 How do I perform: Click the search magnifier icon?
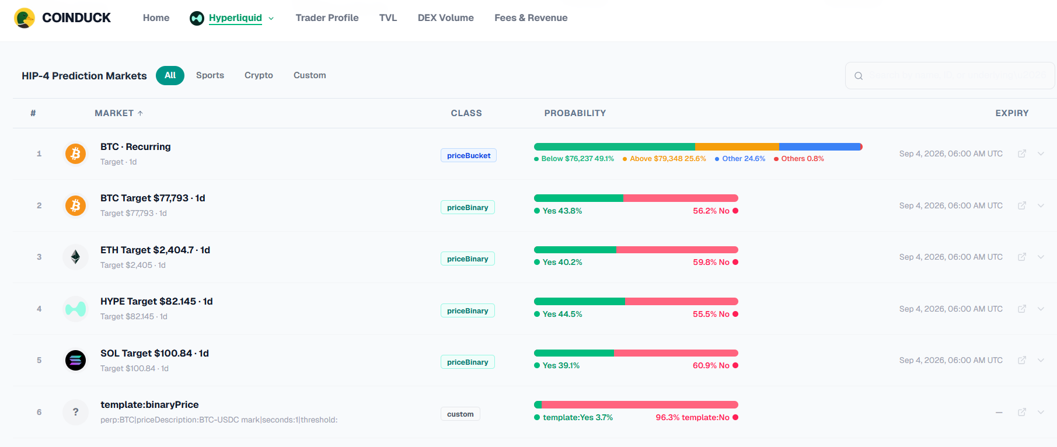[859, 76]
